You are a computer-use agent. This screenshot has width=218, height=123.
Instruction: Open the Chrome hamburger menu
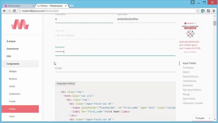pyautogui.click(x=214, y=11)
